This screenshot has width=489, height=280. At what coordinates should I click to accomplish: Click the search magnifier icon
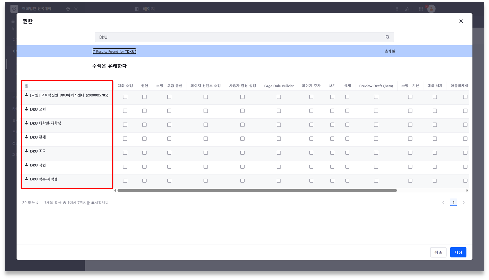point(388,37)
